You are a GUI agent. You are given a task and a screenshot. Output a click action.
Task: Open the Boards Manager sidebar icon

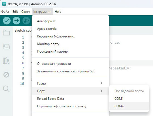pos(6,46)
